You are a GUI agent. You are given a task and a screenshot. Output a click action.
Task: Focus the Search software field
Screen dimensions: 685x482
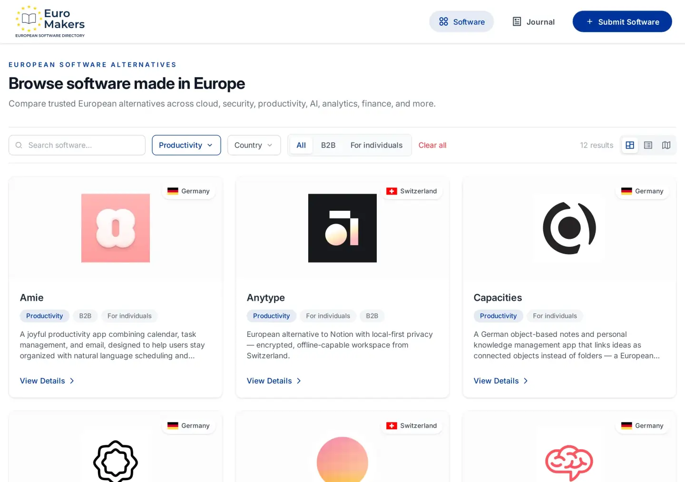(77, 145)
